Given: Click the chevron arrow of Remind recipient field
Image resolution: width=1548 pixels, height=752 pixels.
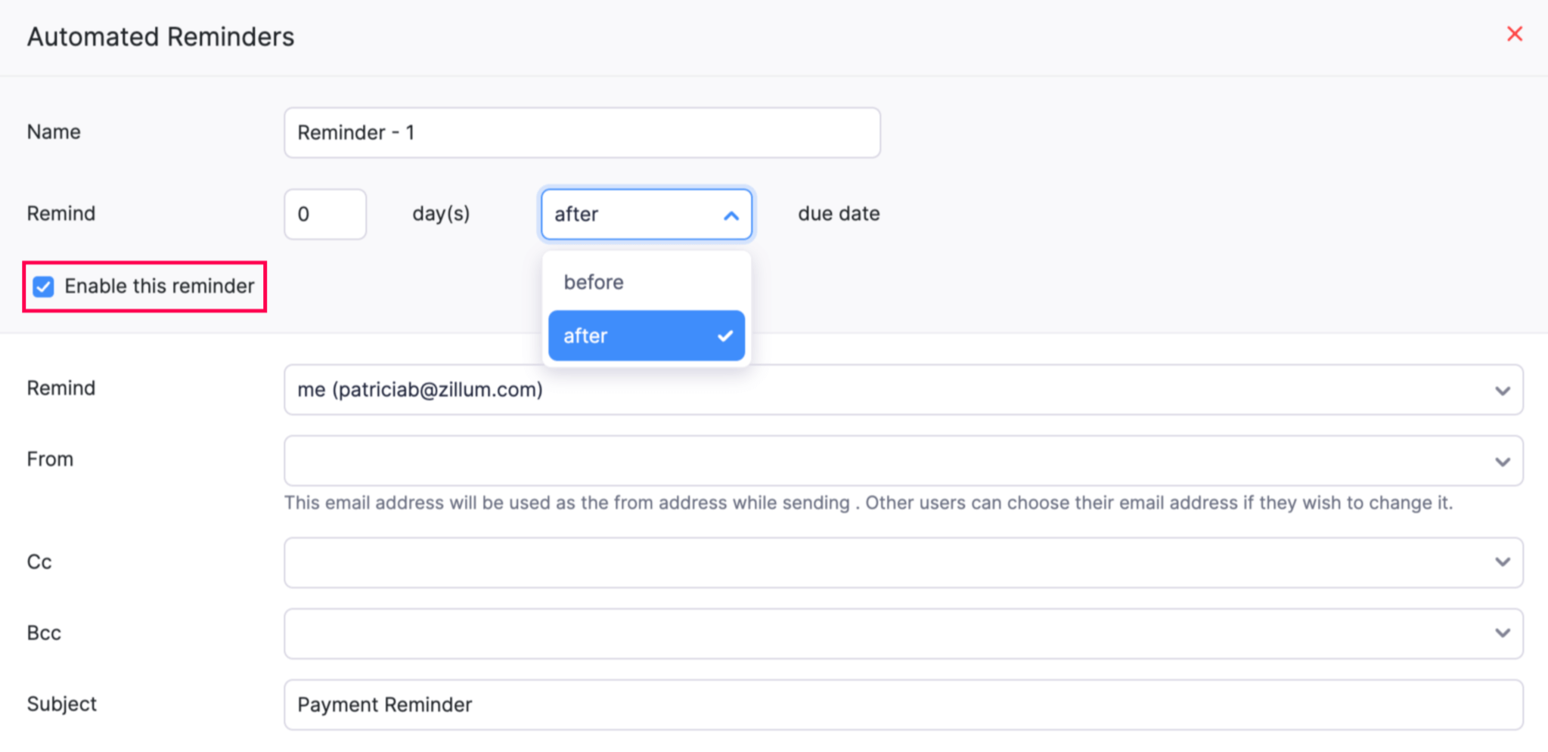Looking at the screenshot, I should (x=1502, y=391).
